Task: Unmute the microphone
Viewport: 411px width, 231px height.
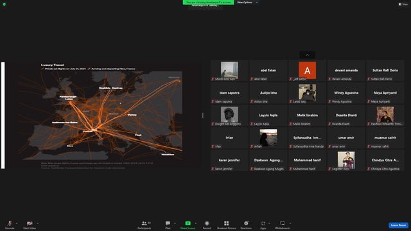Action: 10,225
